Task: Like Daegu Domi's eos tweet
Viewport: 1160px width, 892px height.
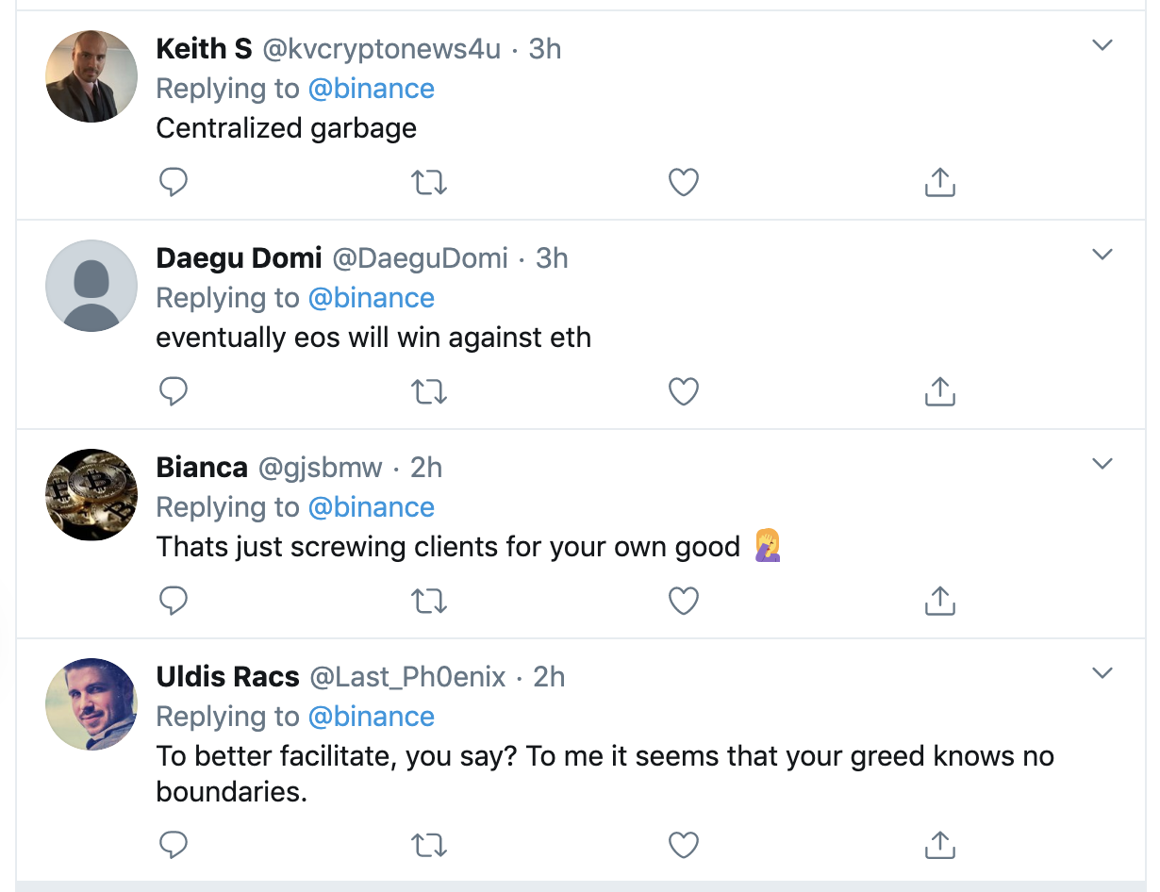Action: point(683,391)
